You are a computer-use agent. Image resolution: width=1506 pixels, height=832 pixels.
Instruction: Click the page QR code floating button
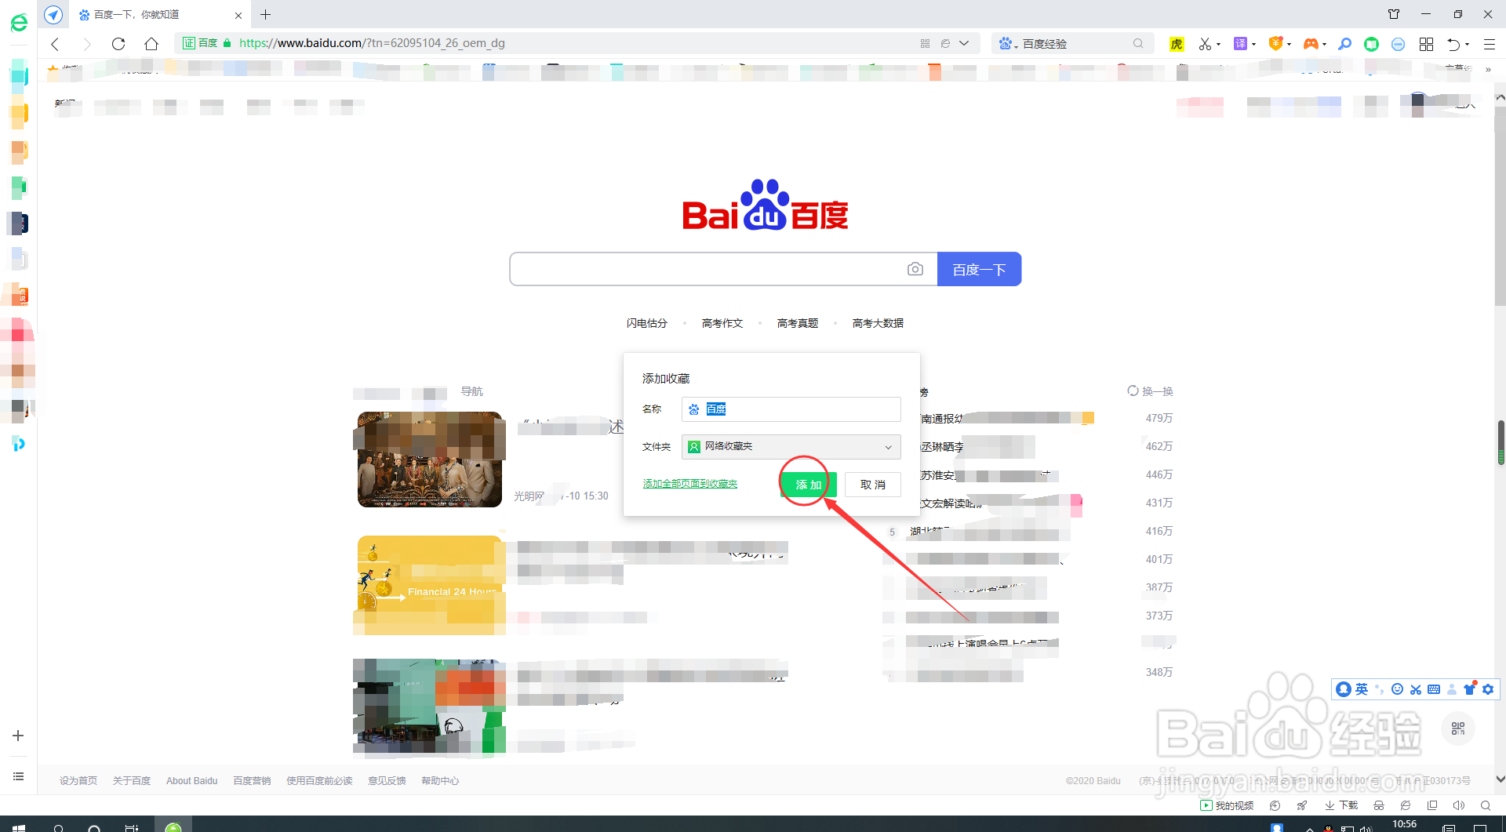tap(1458, 728)
